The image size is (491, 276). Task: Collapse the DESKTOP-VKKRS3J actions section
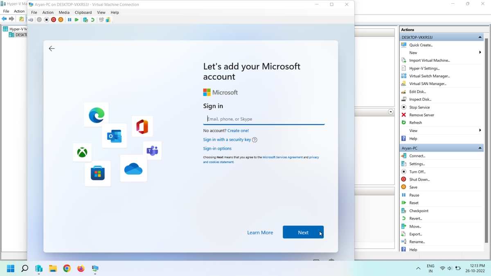[x=480, y=37]
